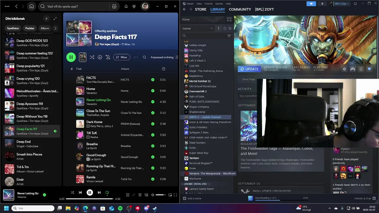Toggle saved checkmark on now-playing Never Letting Go
The image size is (379, 213).
coord(44,195)
